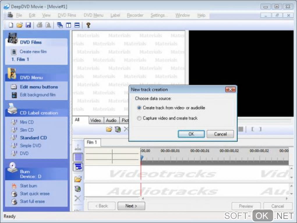
Task: Click Edit background film in the sidebar
Action: coord(38,95)
